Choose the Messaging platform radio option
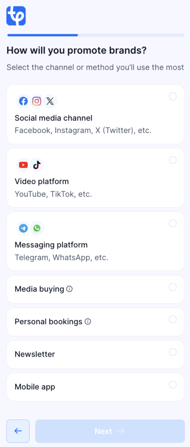This screenshot has width=190, height=447. pos(173,223)
